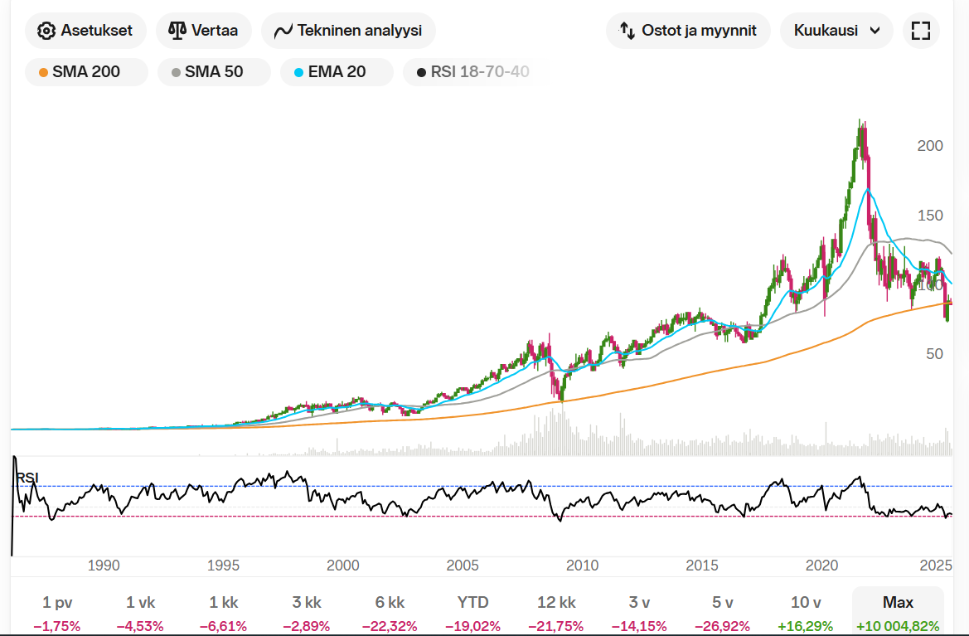
Task: Click the Asetukset gear icon
Action: pos(47,31)
